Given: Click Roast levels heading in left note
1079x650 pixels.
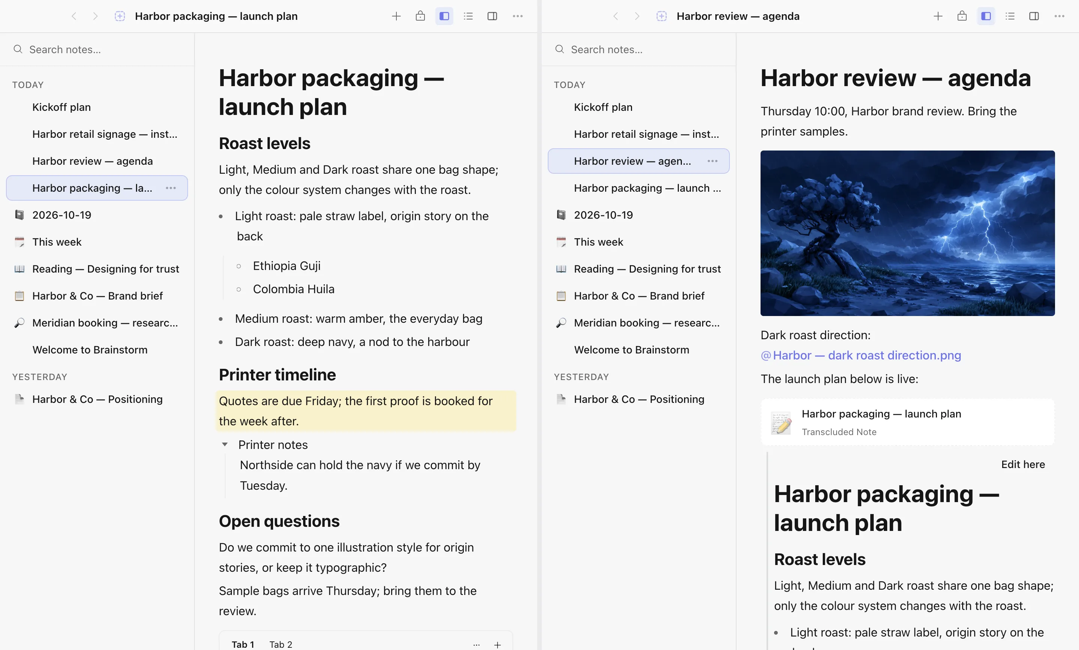Looking at the screenshot, I should (265, 143).
